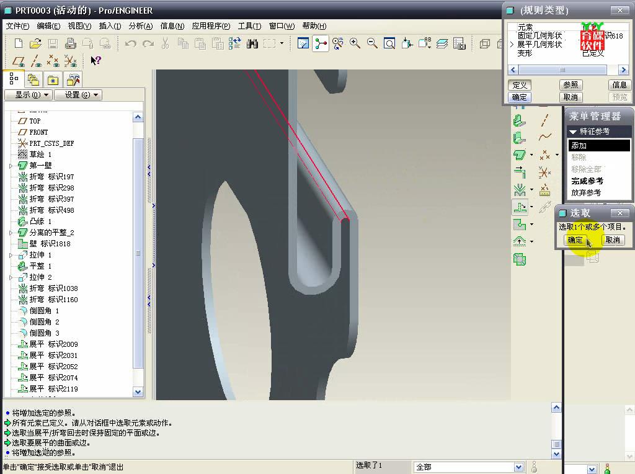Image resolution: width=635 pixels, height=474 pixels.
Task: Open the 显示 dropdown in model tree
Action: coord(29,95)
